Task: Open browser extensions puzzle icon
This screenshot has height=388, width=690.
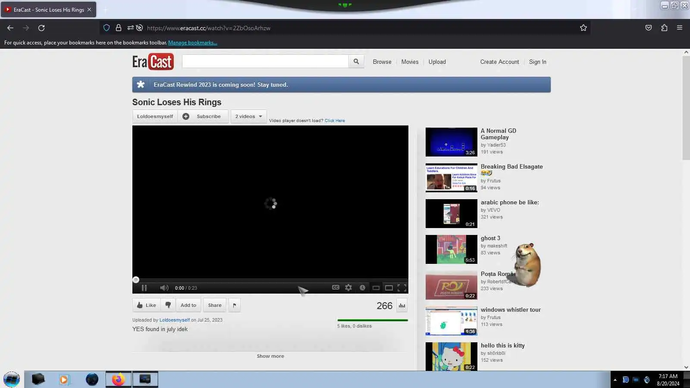Action: pos(664,28)
